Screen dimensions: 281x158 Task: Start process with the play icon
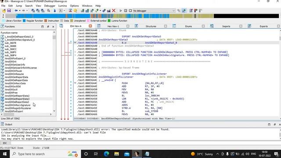[121, 11]
